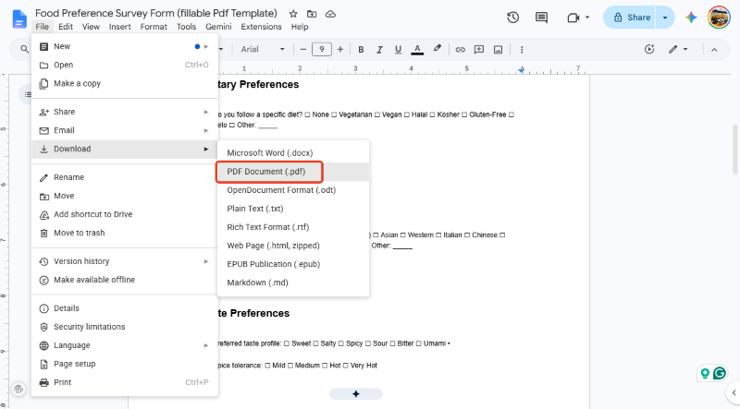Insert a link with chain icon
The height and width of the screenshot is (409, 740).
coord(460,49)
